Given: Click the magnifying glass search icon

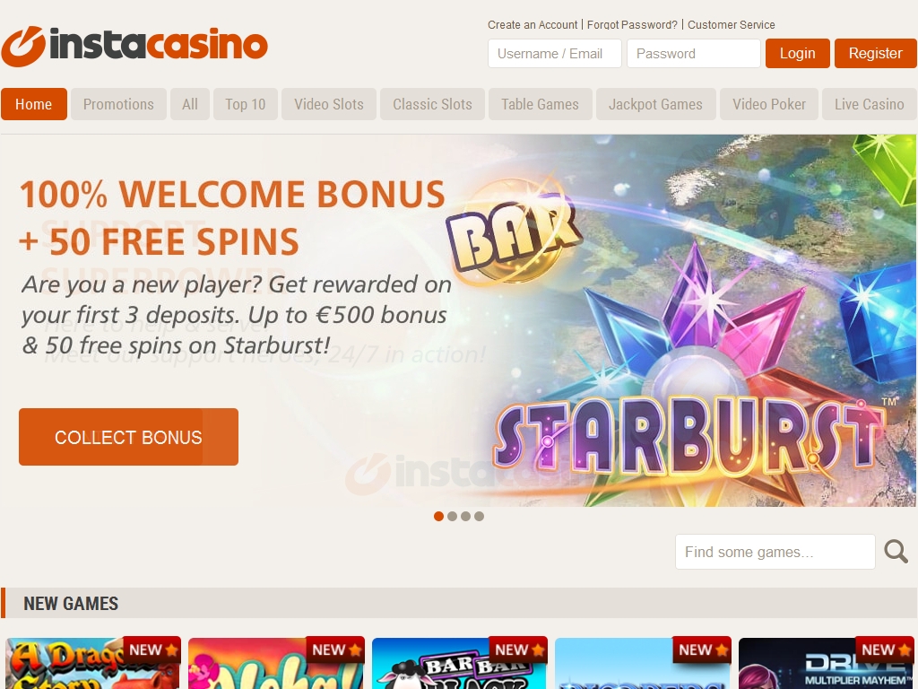Looking at the screenshot, I should [896, 552].
